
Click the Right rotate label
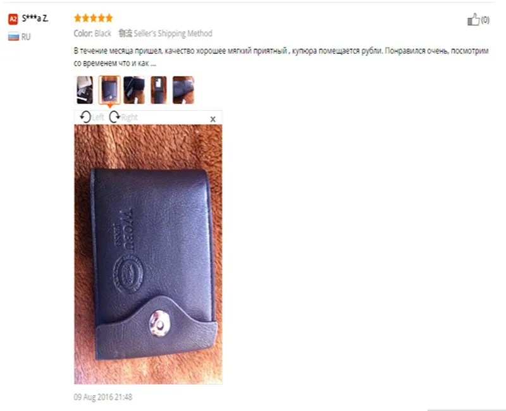130,117
